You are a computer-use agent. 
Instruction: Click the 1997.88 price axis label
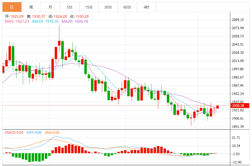coord(238,69)
